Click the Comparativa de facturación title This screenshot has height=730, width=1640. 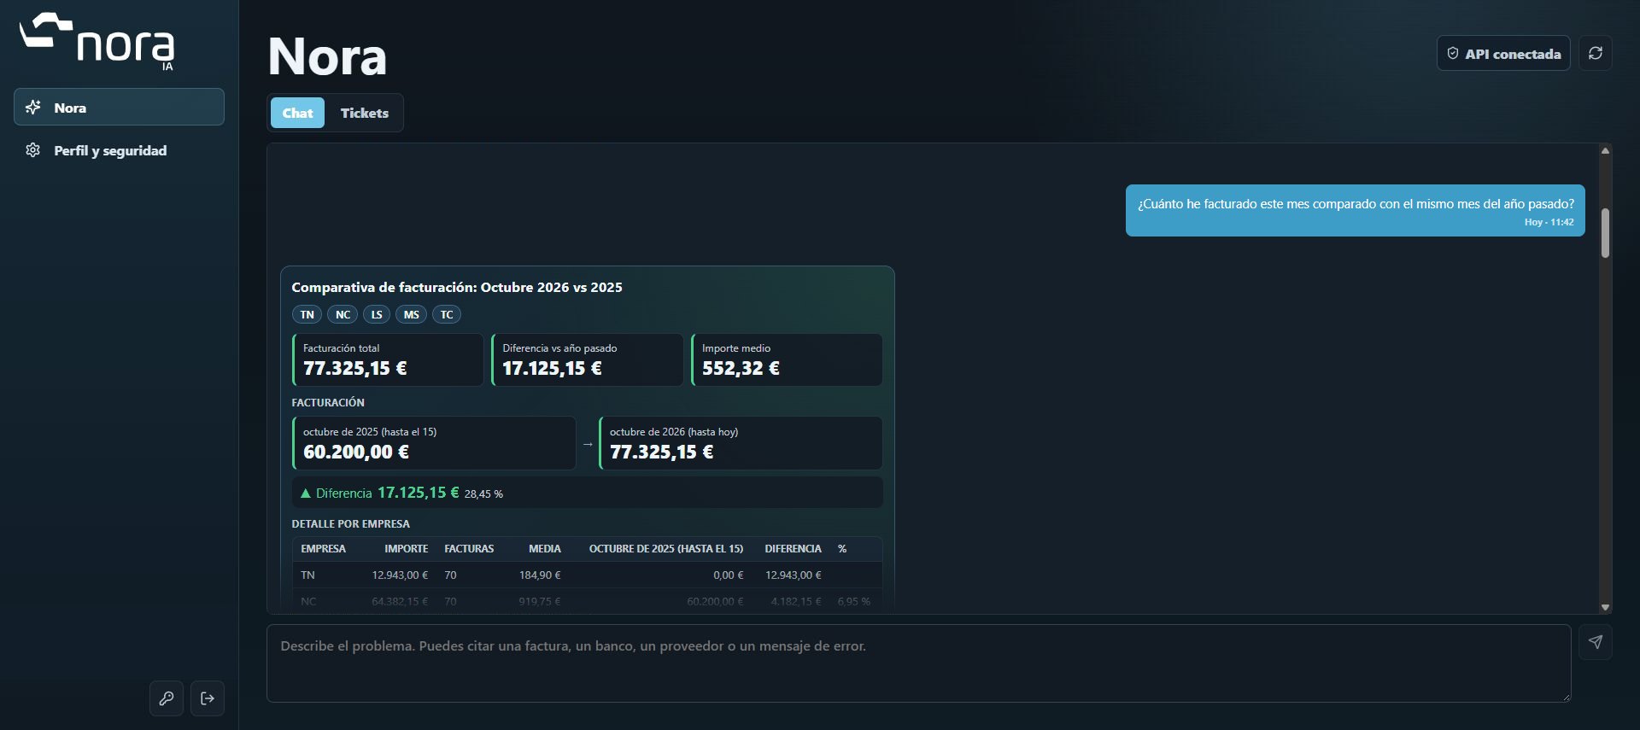click(x=457, y=288)
